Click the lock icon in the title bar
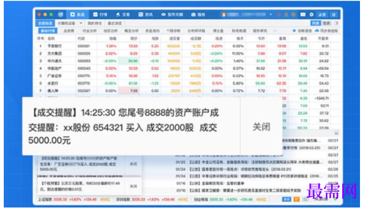 click(286, 15)
